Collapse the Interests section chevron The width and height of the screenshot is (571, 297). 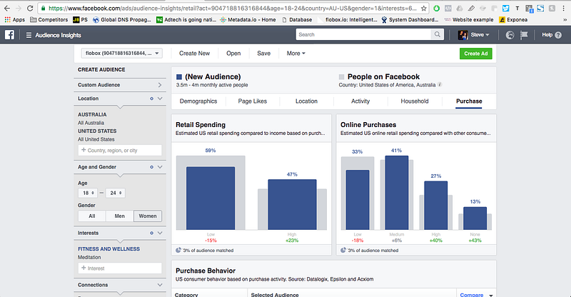[x=160, y=233]
